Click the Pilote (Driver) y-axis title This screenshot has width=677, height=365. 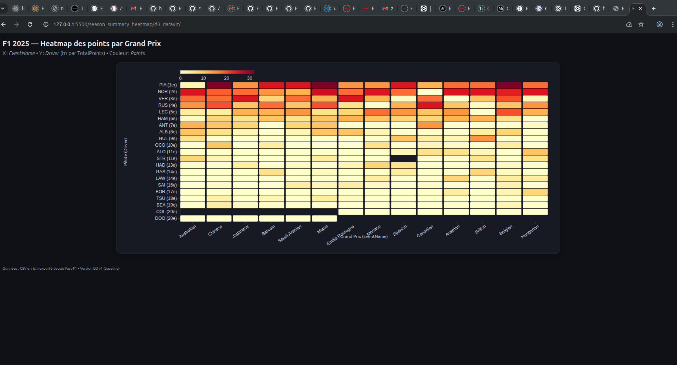[125, 152]
